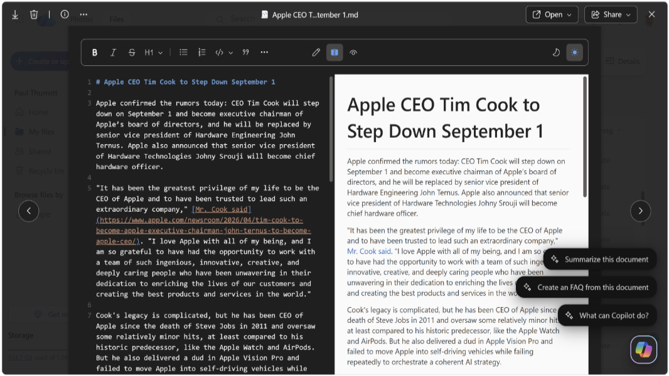Download the current document
This screenshot has height=376, width=669.
(x=14, y=14)
